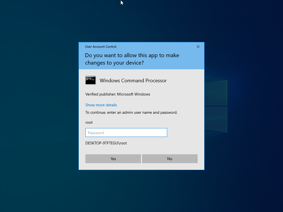Image resolution: width=283 pixels, height=212 pixels.
Task: Reveal more details about the publisher
Action: click(101, 105)
